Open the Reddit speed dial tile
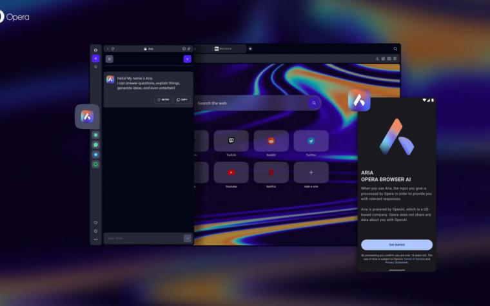Screen dimensions: 490x306 click(x=271, y=141)
